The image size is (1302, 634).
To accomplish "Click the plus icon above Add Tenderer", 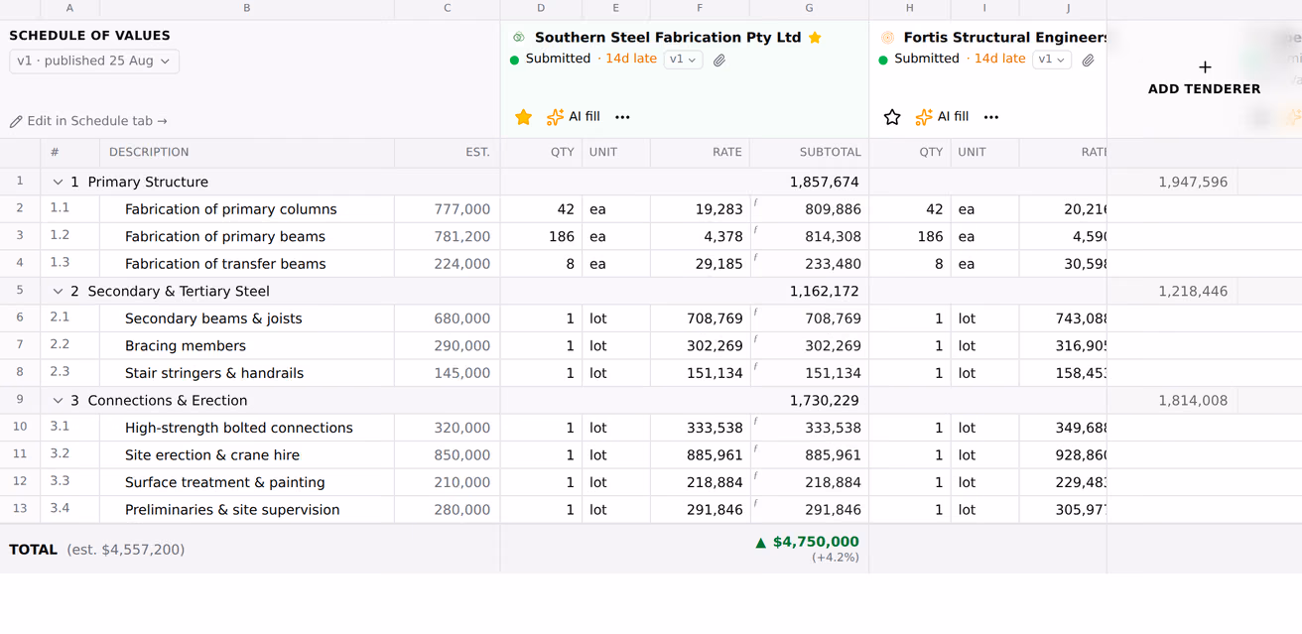I will point(1205,67).
